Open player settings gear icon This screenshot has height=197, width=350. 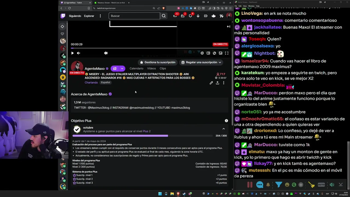(x=202, y=53)
